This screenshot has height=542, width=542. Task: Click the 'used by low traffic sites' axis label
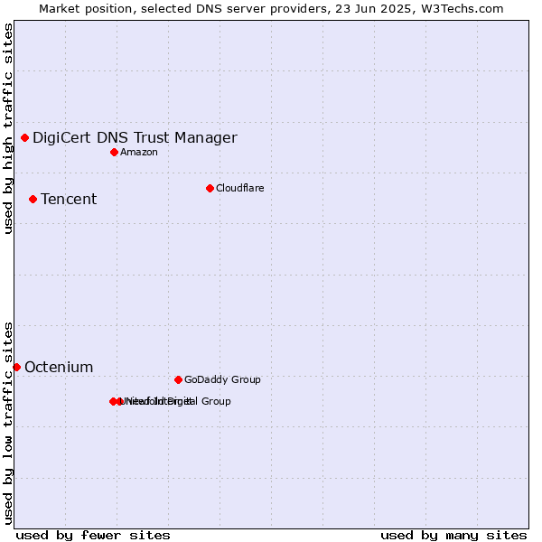(x=8, y=424)
